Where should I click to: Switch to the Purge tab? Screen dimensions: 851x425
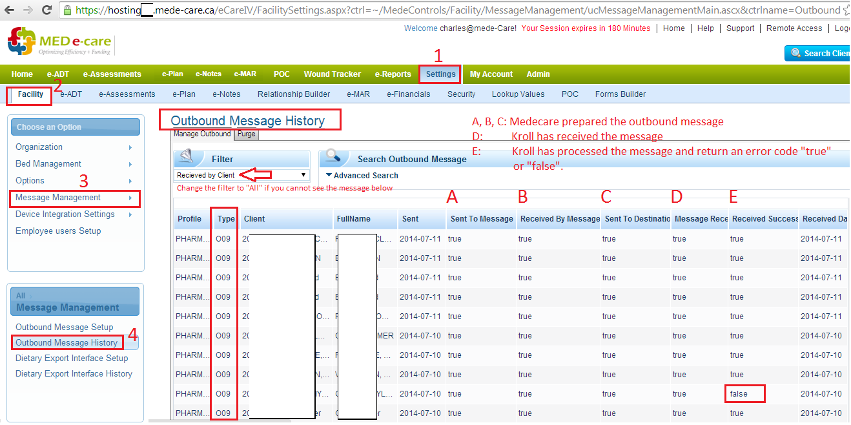point(246,134)
